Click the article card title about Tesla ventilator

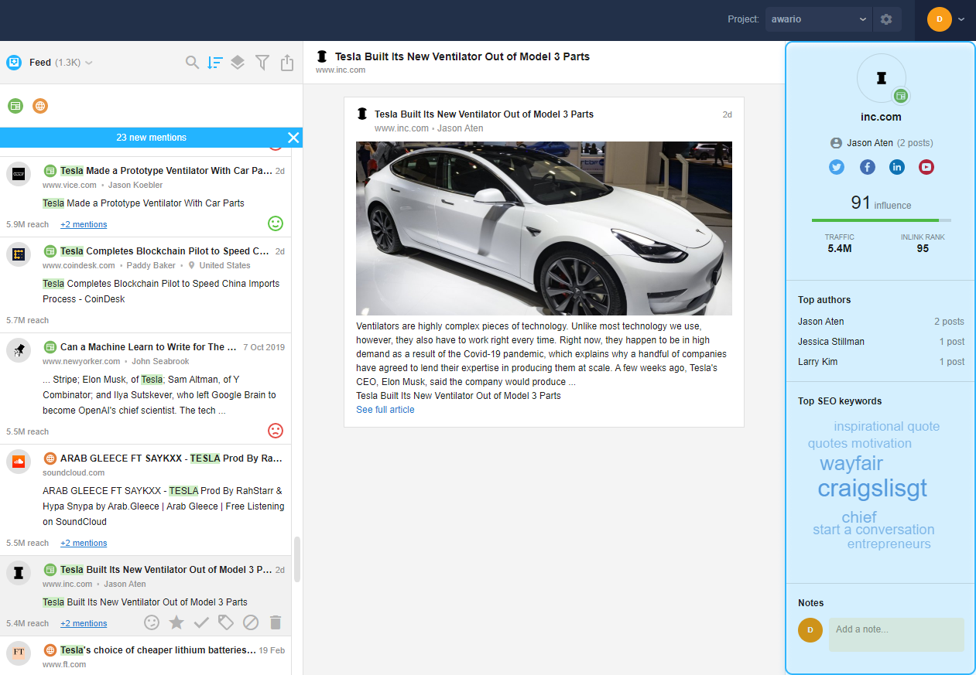[x=484, y=114]
